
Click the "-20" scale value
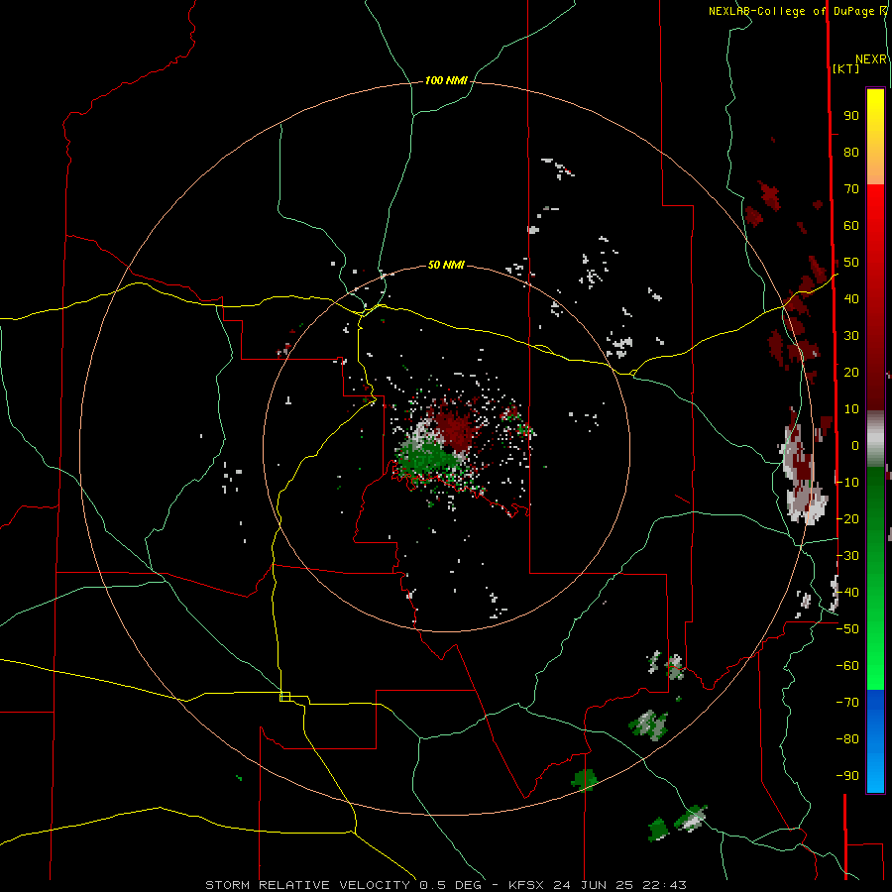click(x=847, y=519)
